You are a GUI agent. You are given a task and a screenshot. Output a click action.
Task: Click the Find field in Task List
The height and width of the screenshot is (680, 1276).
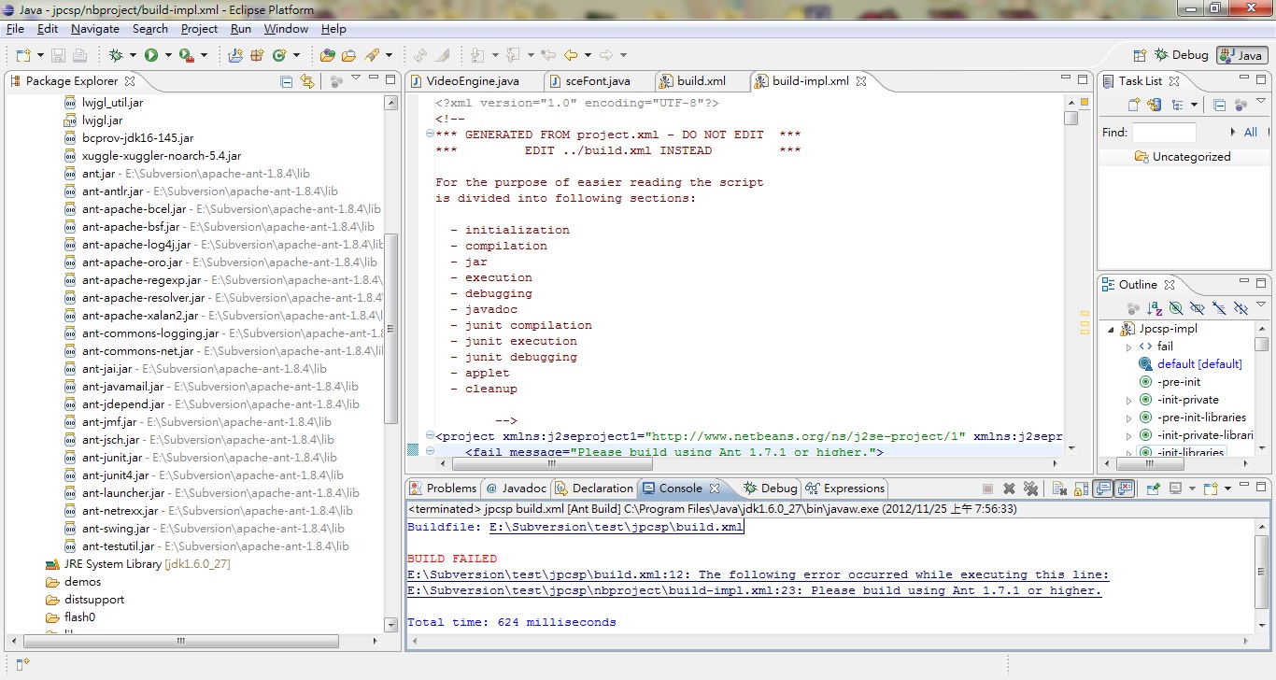pyautogui.click(x=1163, y=133)
